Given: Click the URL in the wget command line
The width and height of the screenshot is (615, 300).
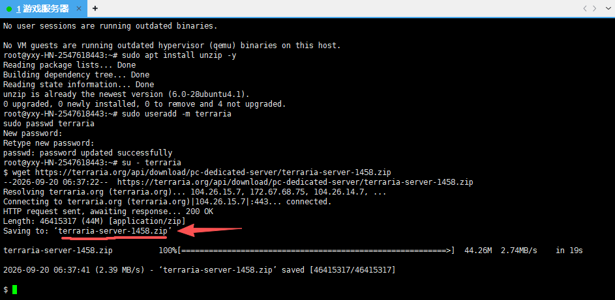Looking at the screenshot, I should tap(213, 172).
